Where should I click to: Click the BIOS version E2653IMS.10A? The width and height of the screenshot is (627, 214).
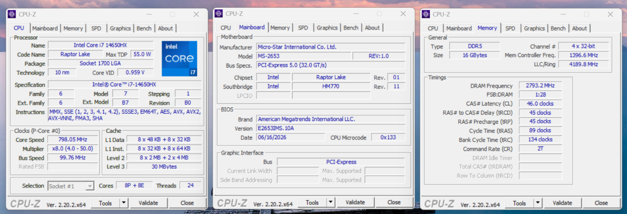tap(331, 128)
